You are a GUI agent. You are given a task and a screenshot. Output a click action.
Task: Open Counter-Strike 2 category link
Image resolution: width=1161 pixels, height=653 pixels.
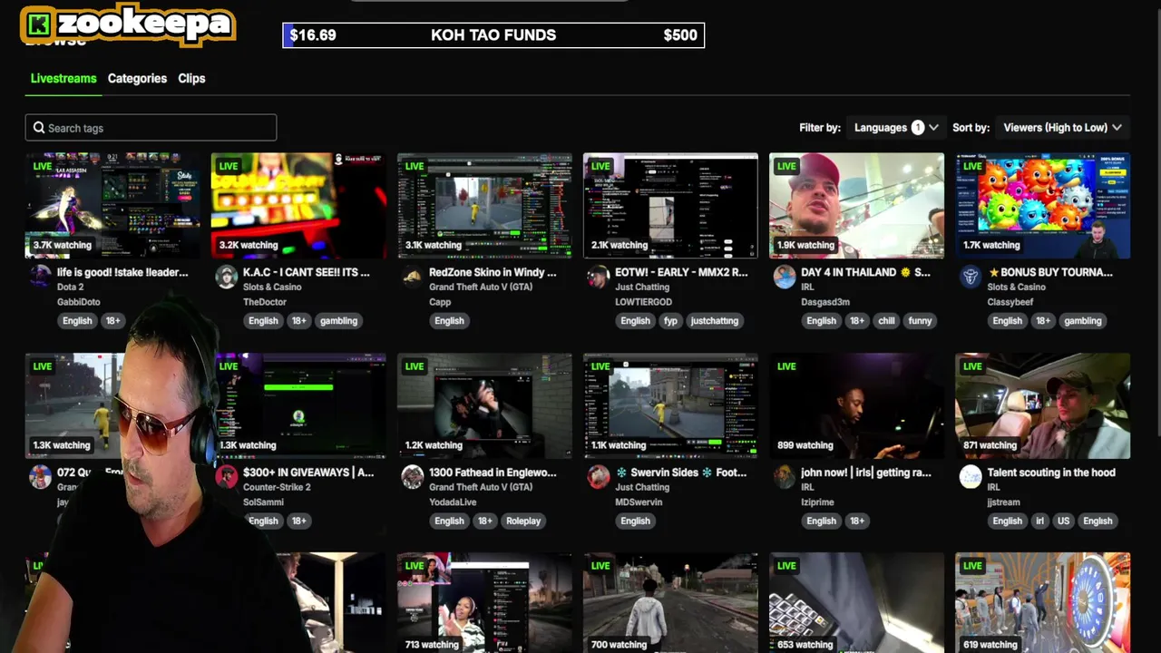coord(277,487)
